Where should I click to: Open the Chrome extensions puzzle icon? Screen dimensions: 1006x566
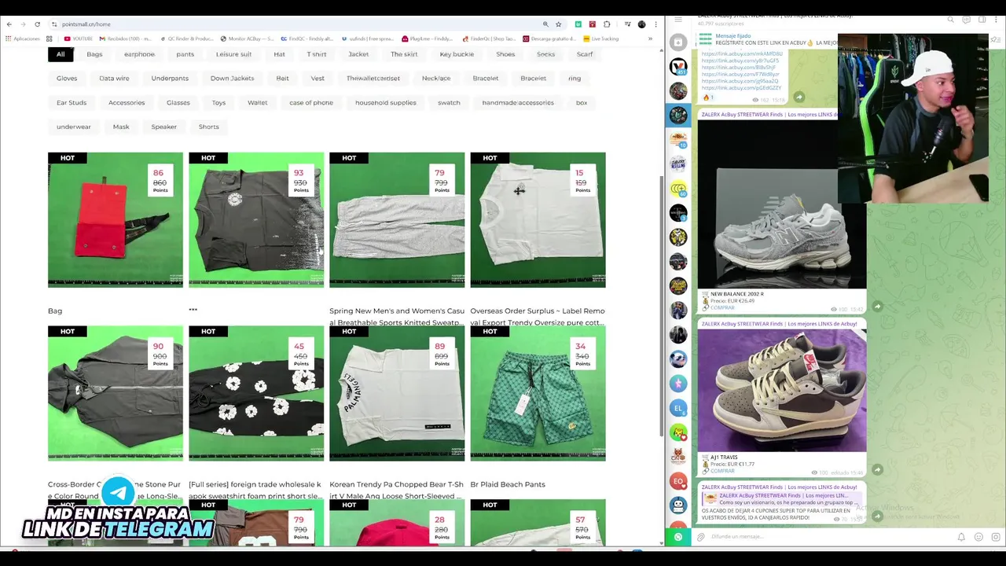tap(607, 24)
